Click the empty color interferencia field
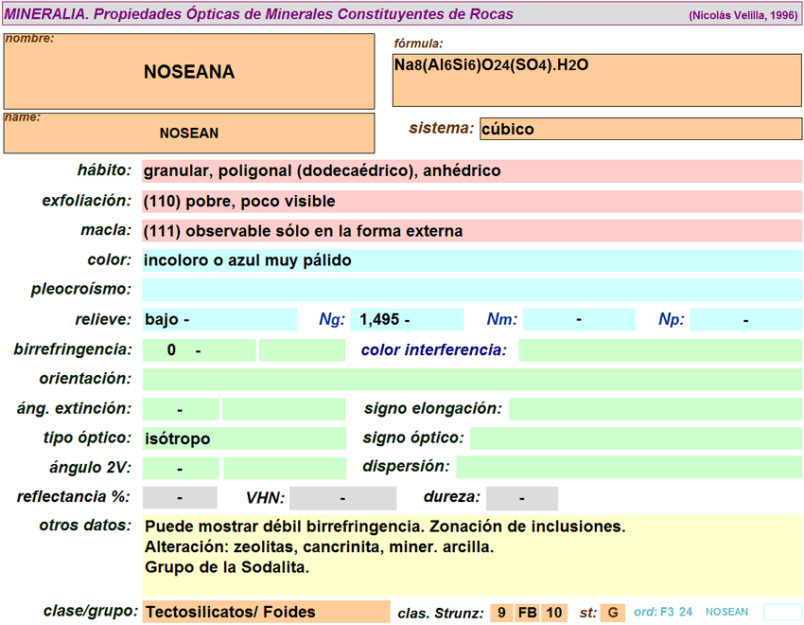 point(659,350)
